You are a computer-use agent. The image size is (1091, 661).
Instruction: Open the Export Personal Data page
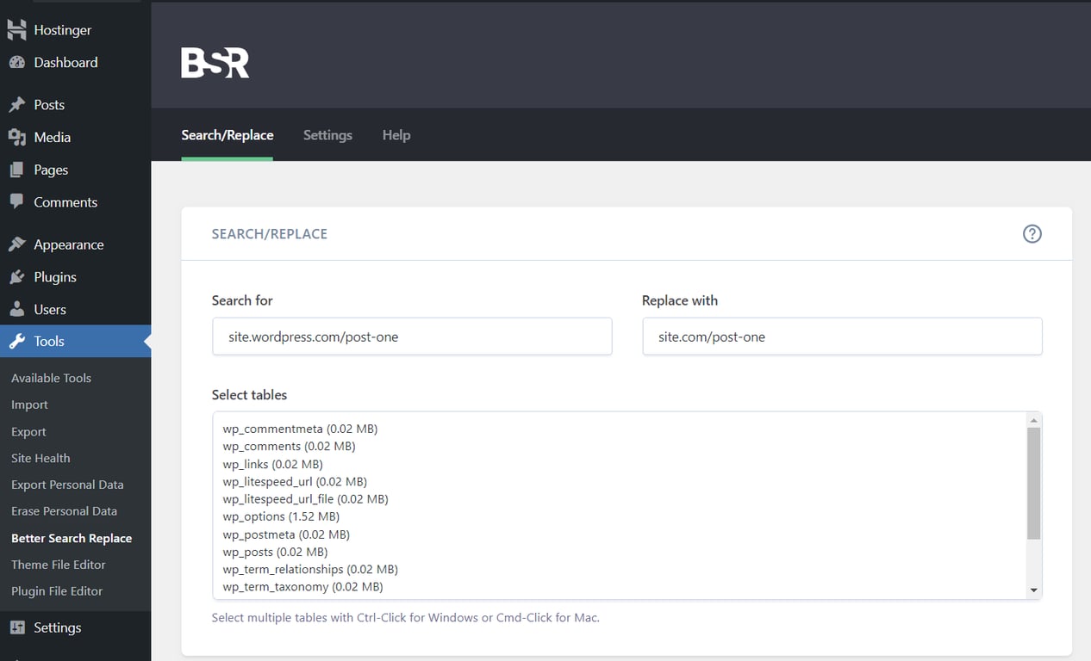67,485
